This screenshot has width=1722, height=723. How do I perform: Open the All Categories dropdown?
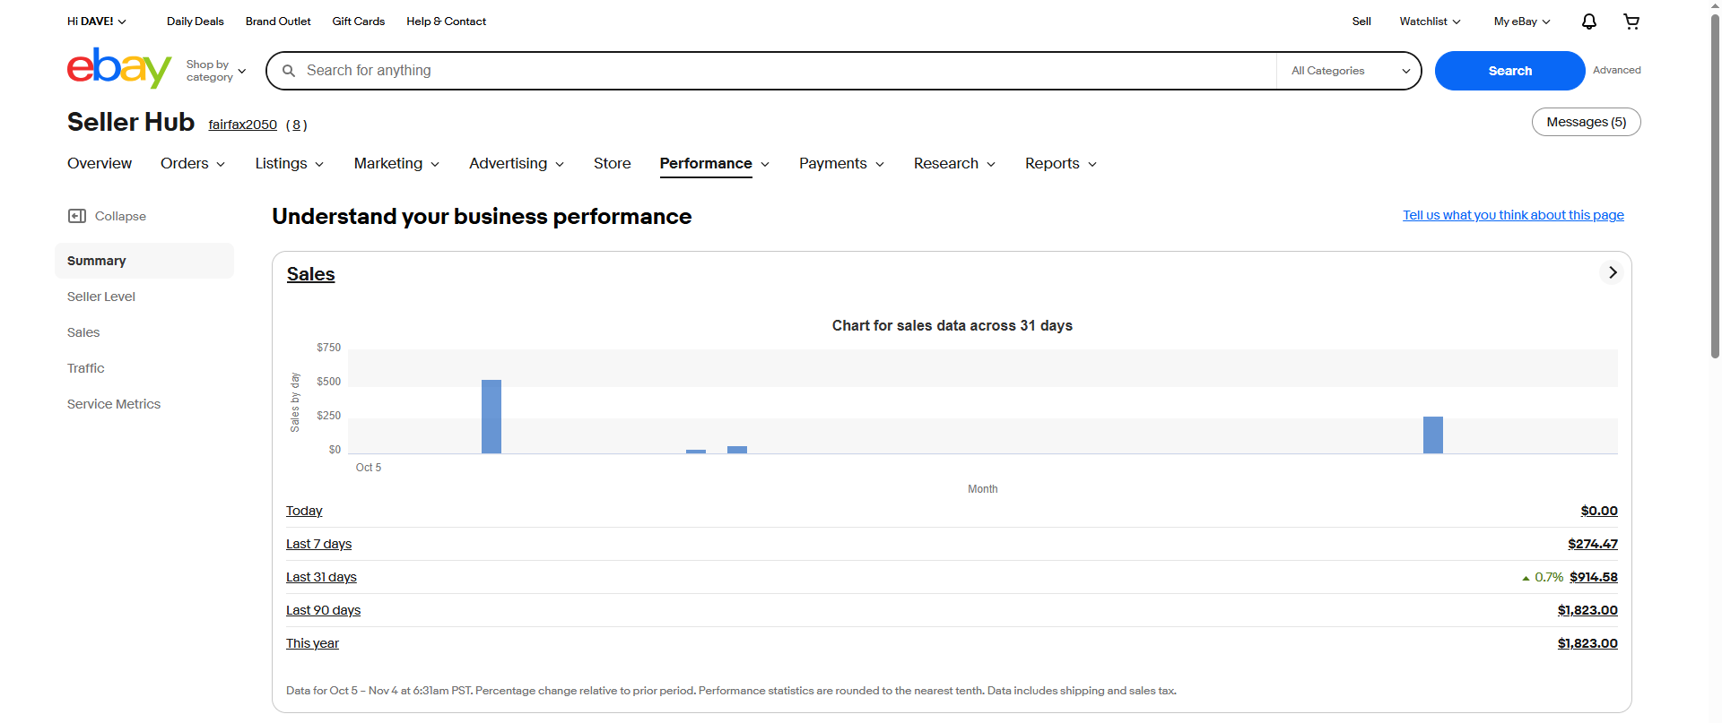[1350, 71]
